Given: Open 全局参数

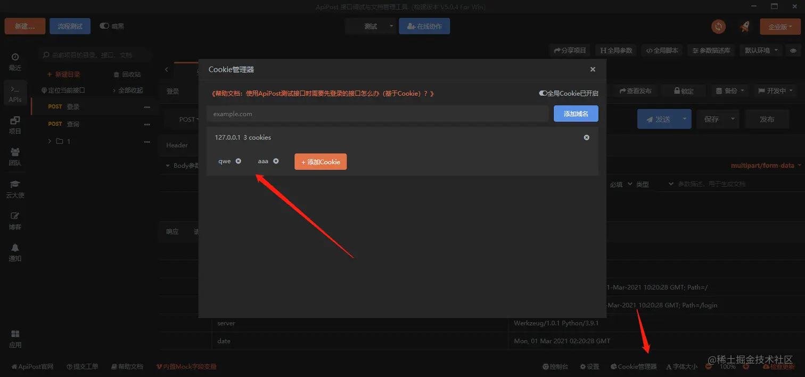Looking at the screenshot, I should (616, 50).
